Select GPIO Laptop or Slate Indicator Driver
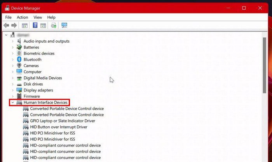272x162 pixels. 62,121
